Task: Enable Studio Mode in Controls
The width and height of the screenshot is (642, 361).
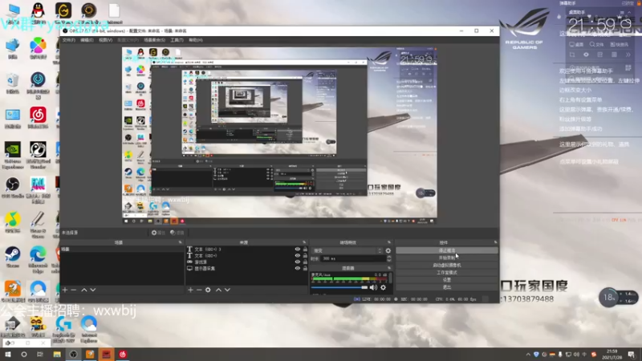Action: (447, 273)
